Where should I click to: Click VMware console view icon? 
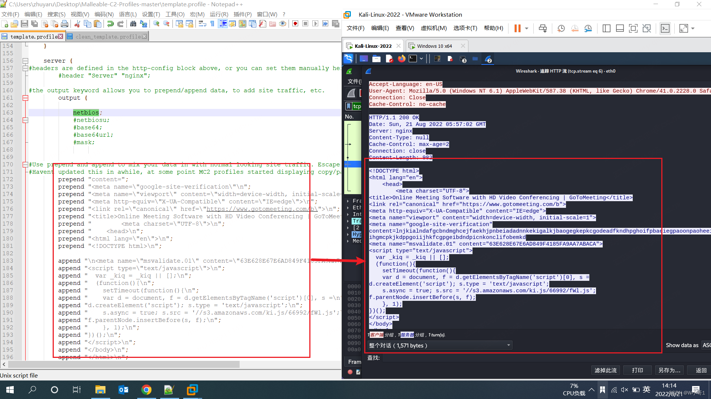665,29
